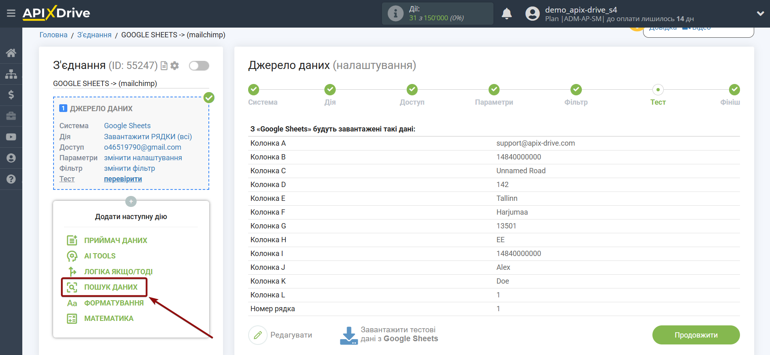Screen dimensions: 770x355
Task: Click the ПРИЙМАЧ ДАНИХ list icon
Action: (x=72, y=240)
